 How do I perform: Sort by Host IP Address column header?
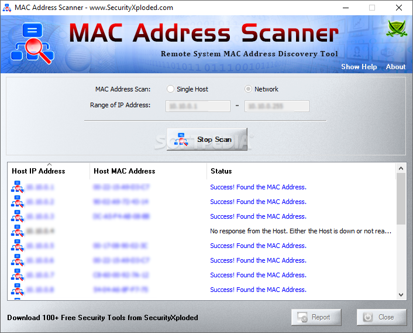pos(49,171)
